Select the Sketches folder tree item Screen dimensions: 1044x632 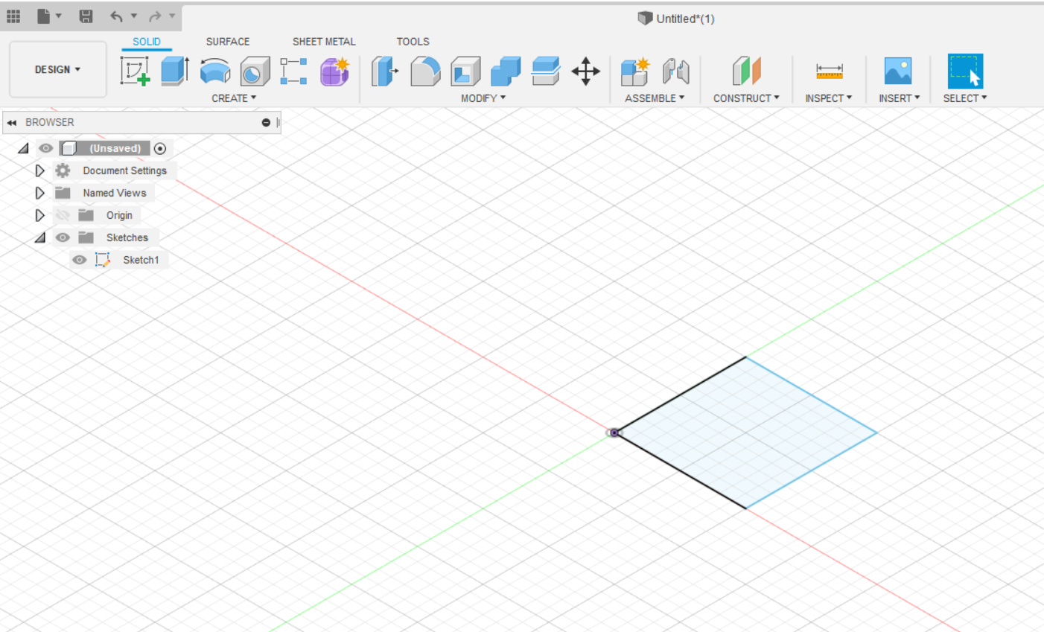(x=127, y=237)
